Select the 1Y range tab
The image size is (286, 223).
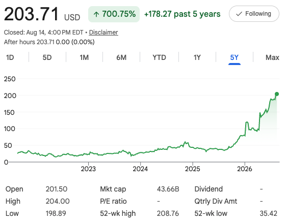pos(197,57)
